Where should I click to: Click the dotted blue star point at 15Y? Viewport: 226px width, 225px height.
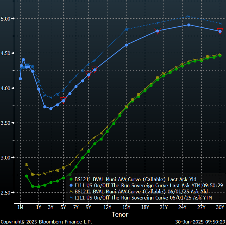[126, 30]
